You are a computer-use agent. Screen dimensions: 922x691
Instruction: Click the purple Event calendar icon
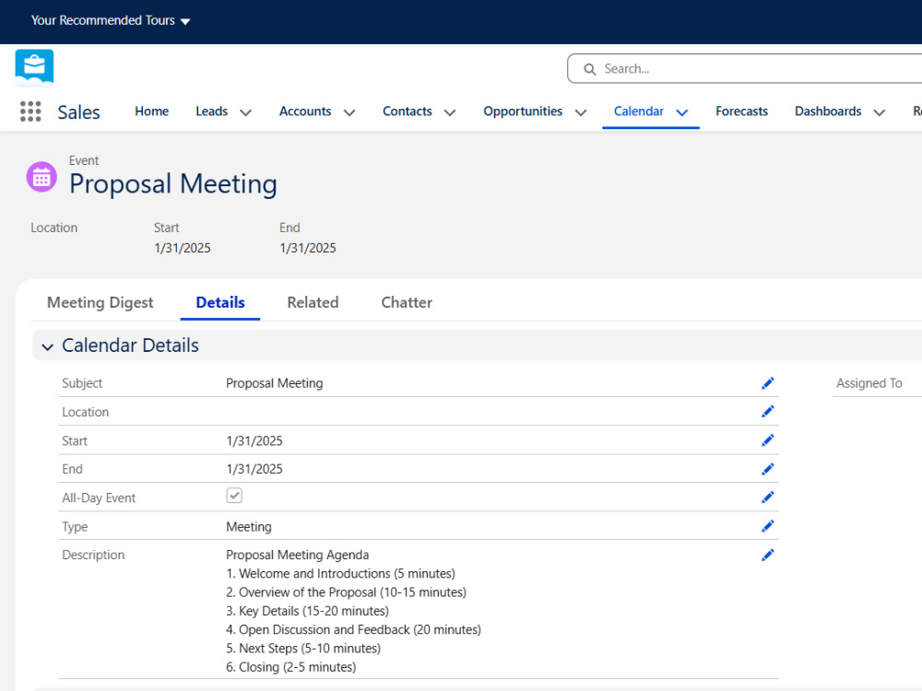pos(41,177)
